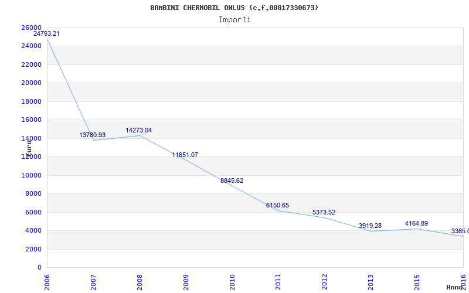Viewport: 469px width, 293px height.
Task: Select the data label 8845.62
Action: [232, 180]
